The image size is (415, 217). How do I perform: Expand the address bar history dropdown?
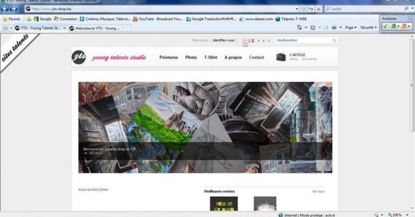(x=297, y=9)
